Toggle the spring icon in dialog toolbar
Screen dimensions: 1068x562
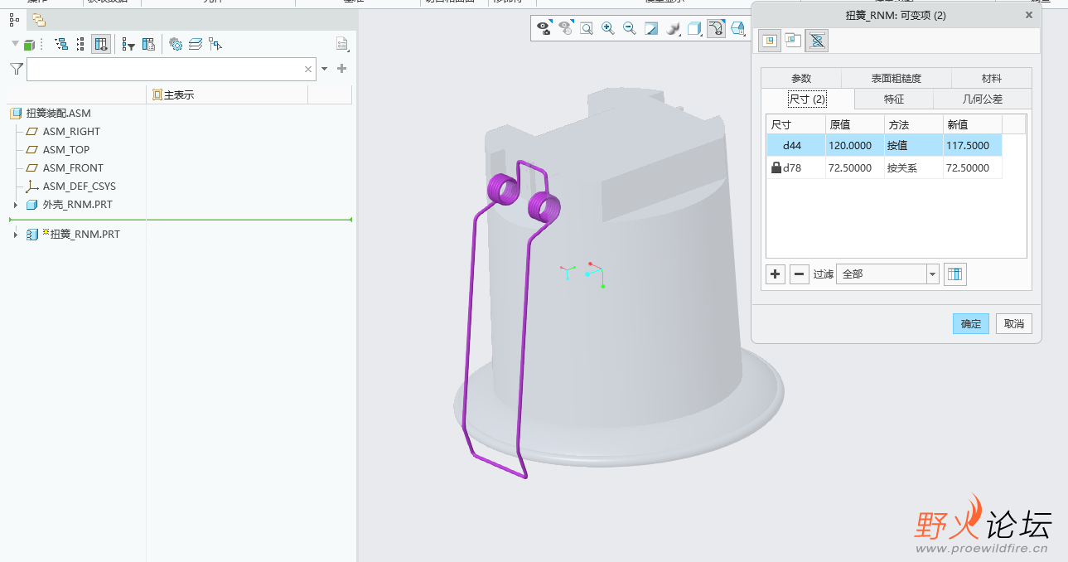click(816, 40)
